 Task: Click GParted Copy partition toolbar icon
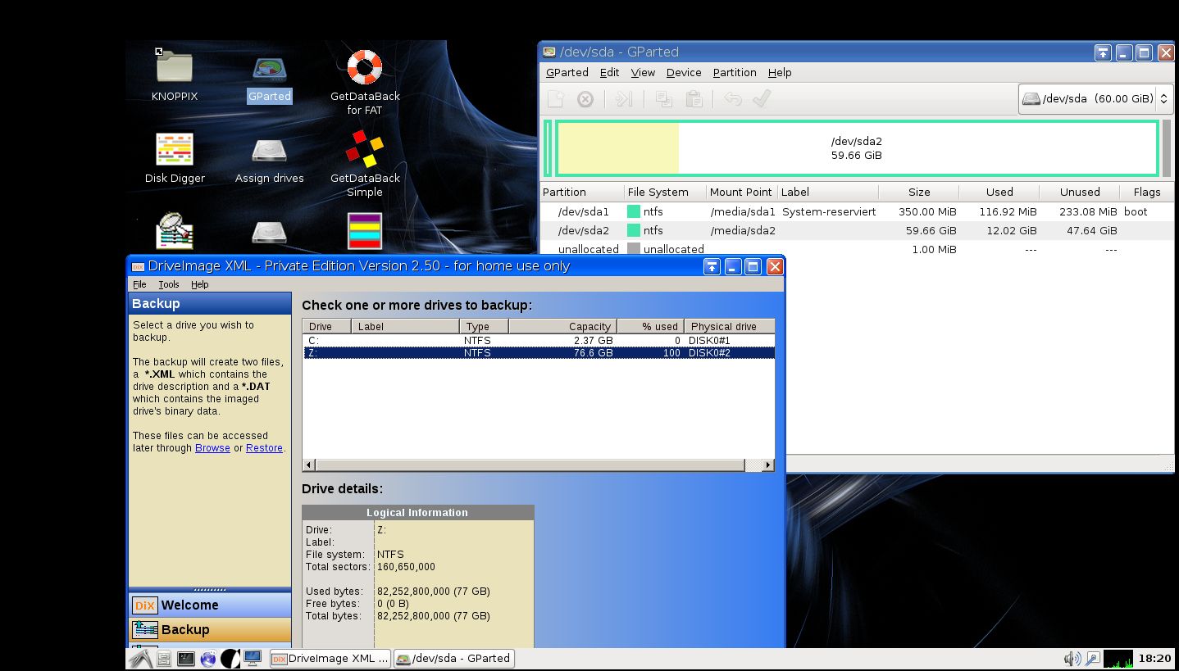664,99
